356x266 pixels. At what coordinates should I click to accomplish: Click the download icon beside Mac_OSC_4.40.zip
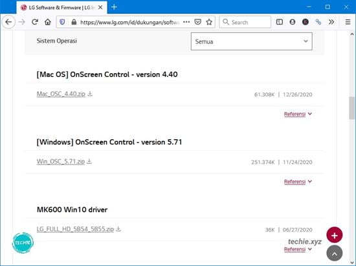[90, 93]
